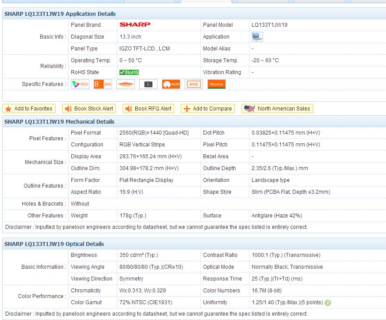Click the Reverse feature icon
Screen dimensions: 386x320
coord(217,84)
